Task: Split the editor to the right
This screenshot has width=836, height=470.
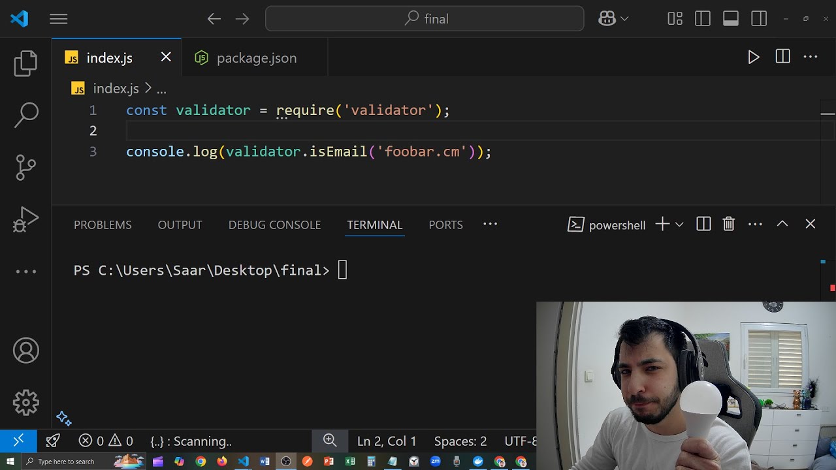Action: pos(782,57)
